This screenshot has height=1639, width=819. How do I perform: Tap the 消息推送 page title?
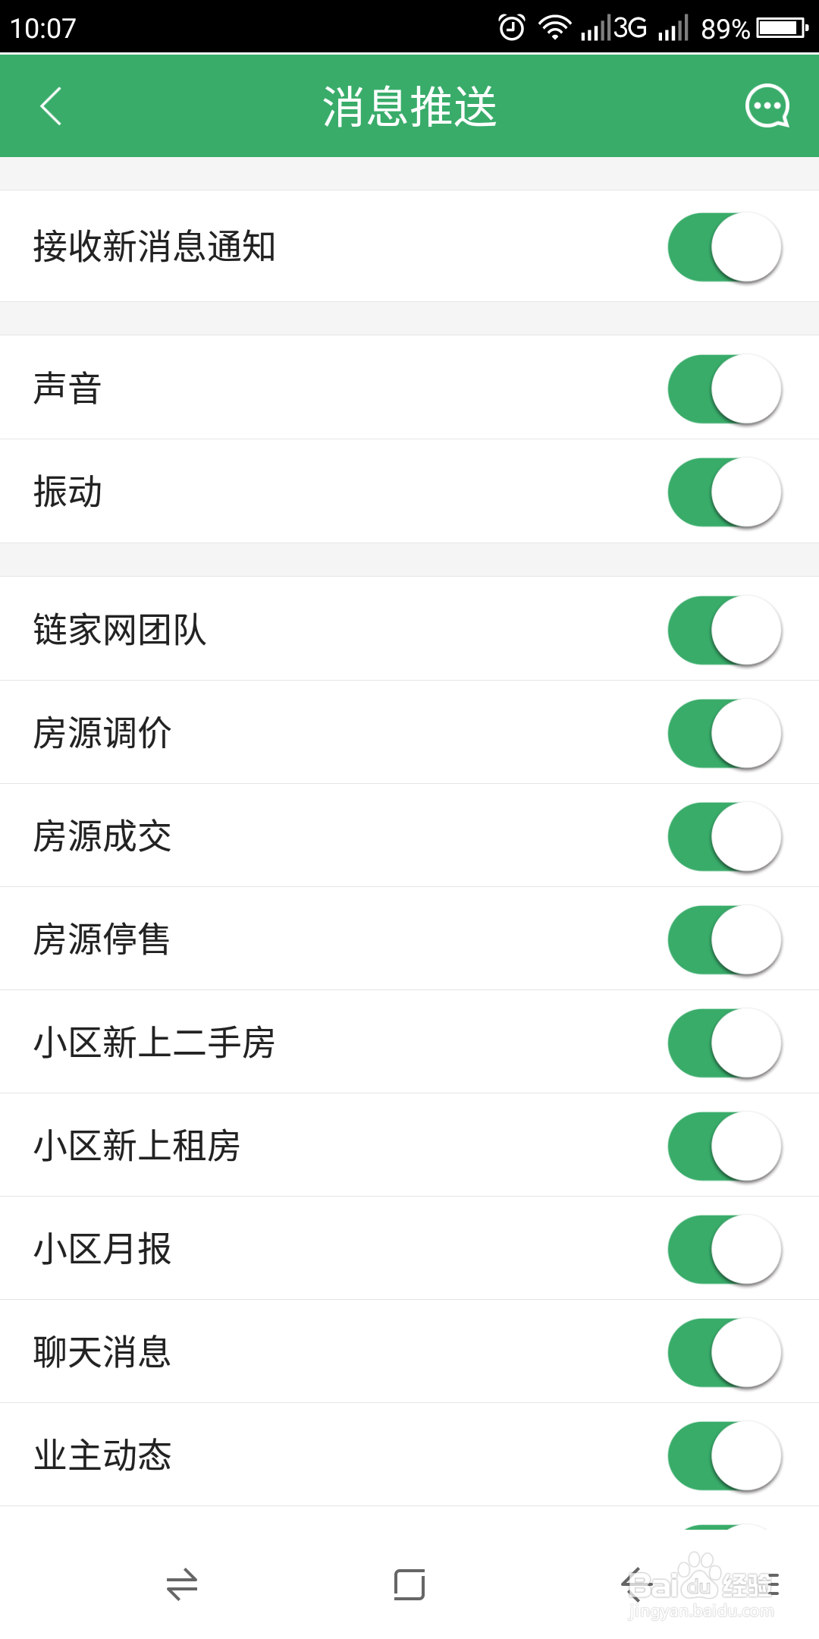(x=409, y=106)
